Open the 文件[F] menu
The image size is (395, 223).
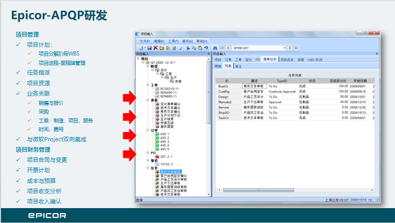tap(145, 41)
